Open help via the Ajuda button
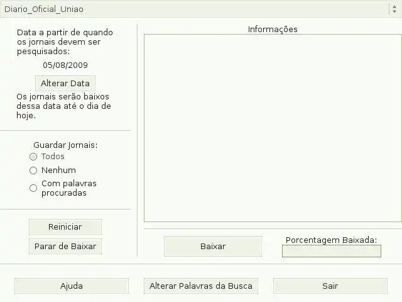Screen dimensions: 402x302 pyautogui.click(x=72, y=286)
